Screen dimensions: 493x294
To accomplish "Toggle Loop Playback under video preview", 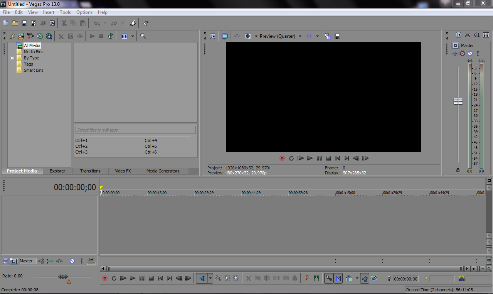I will (291, 158).
